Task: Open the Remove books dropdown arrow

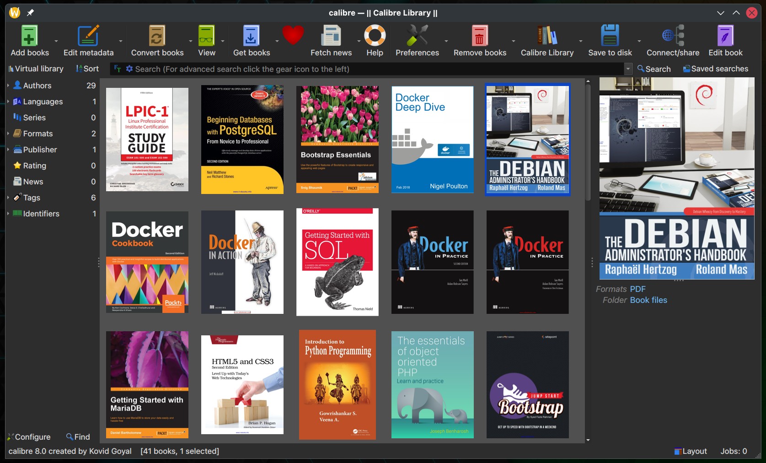Action: [x=513, y=41]
